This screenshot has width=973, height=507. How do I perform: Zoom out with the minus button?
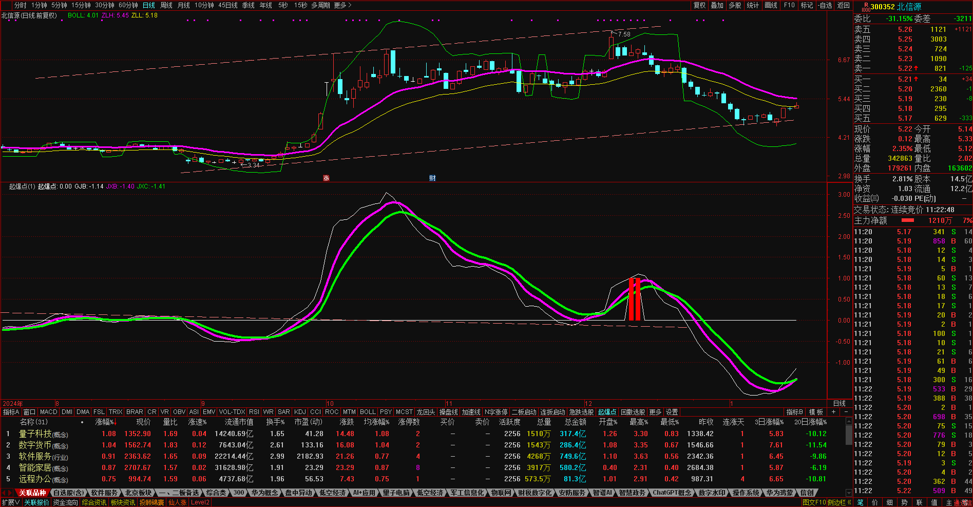click(846, 412)
